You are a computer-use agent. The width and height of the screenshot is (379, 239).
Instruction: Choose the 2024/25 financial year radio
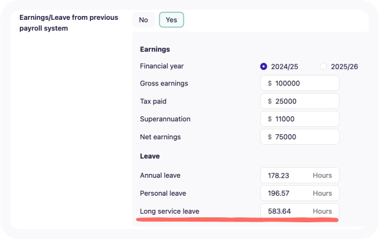coord(263,66)
